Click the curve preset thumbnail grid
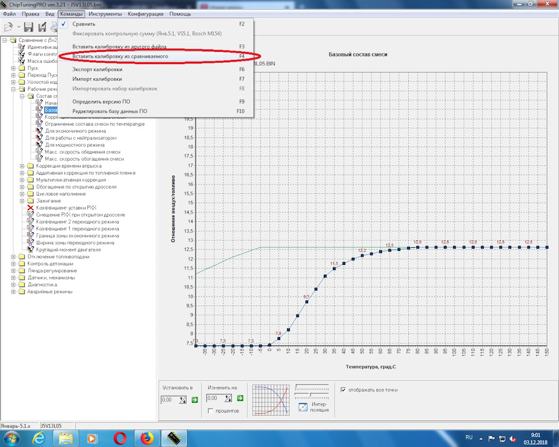 (271, 400)
